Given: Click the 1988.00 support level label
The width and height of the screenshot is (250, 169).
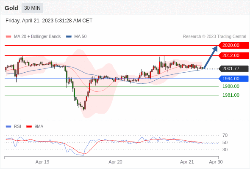Looking at the screenshot, I should (231, 86).
